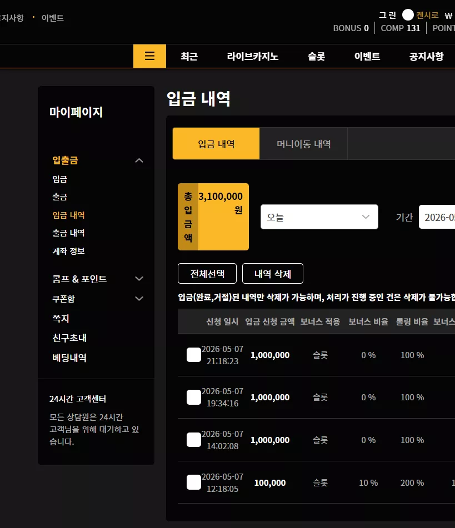Open 계좌 정보 in sidebar

click(68, 251)
